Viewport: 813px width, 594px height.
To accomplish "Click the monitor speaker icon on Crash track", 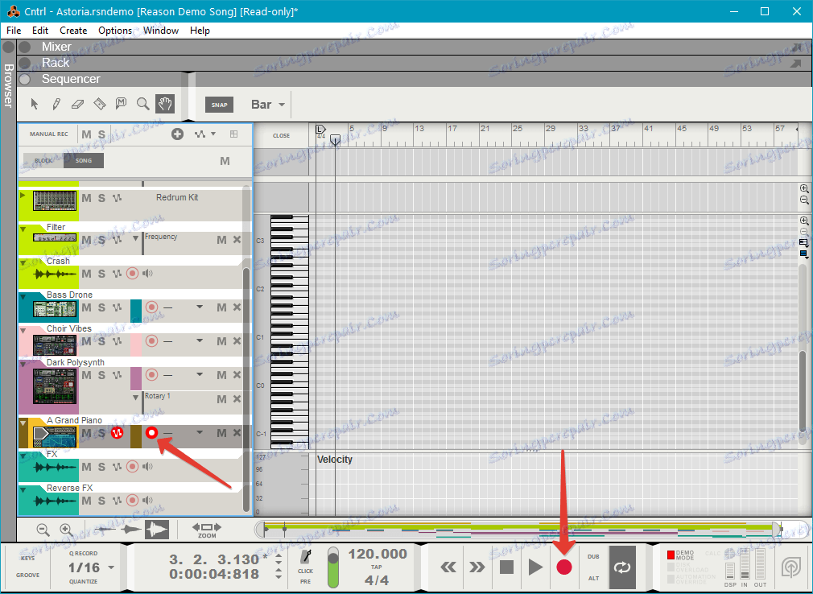I will (x=148, y=273).
